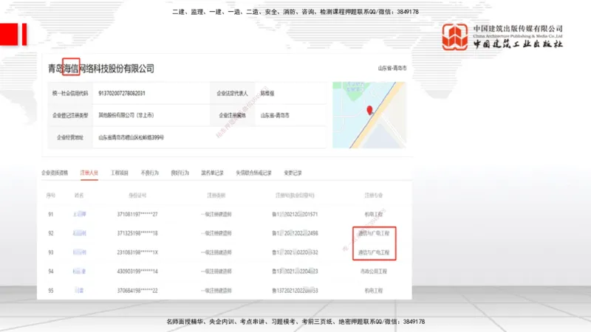This screenshot has width=591, height=332.
Task: Click the 身份证号 column header
Action: click(x=137, y=196)
